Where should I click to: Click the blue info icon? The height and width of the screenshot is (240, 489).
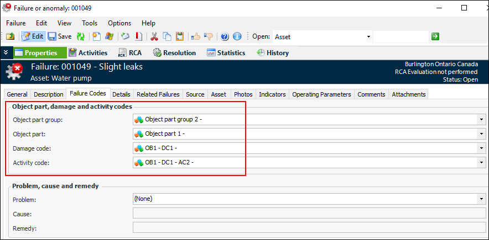point(237,36)
